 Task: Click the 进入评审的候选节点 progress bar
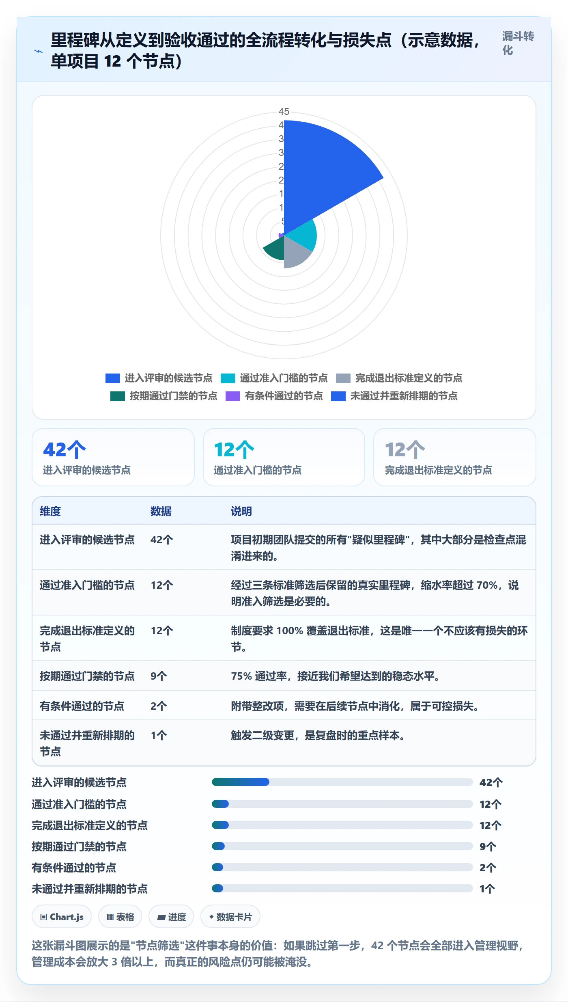tap(342, 782)
